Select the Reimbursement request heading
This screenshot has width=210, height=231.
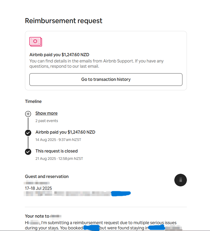pyautogui.click(x=64, y=21)
